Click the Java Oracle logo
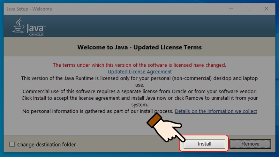Viewport: 279px width, 157px height. [29, 27]
